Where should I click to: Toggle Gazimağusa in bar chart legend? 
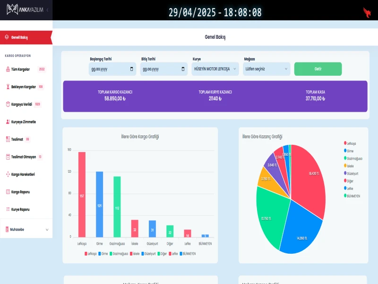(x=118, y=254)
